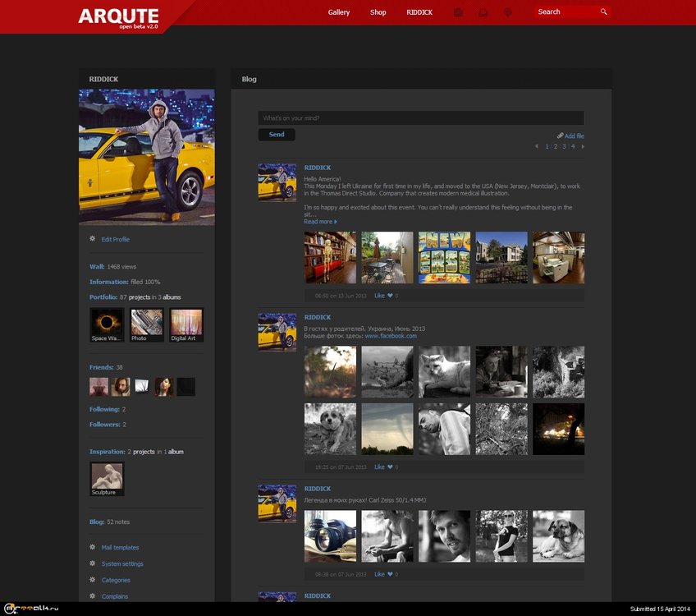Click the "What's on your mind?" field

(420, 118)
